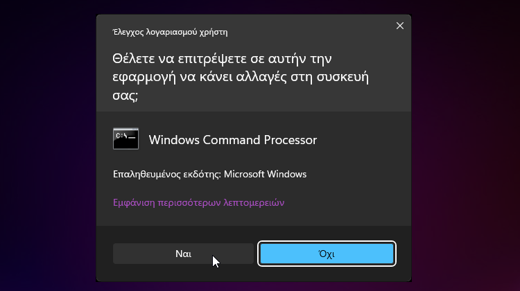
Task: Click the word Windows before Command Processor
Action: click(174, 140)
